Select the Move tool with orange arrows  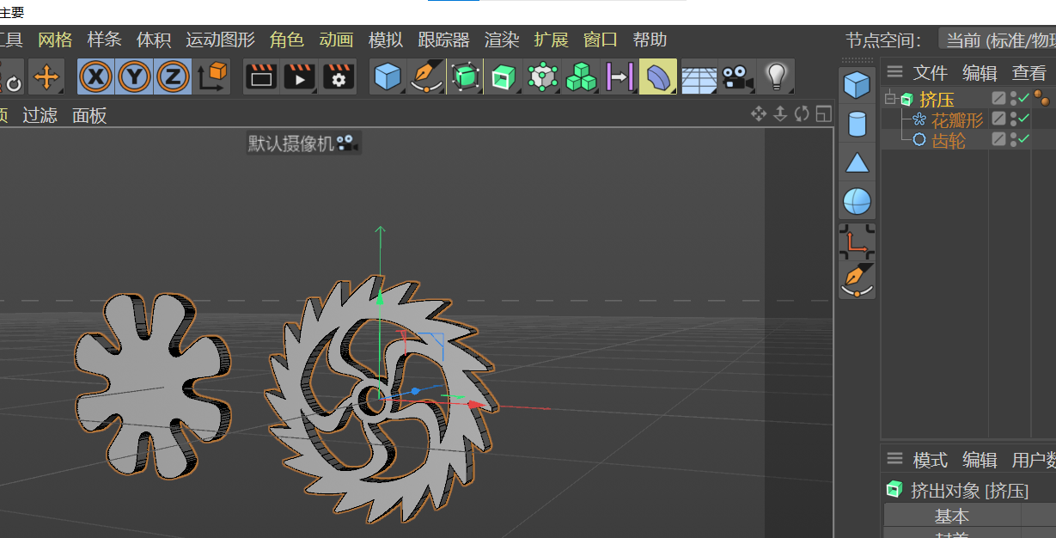tap(46, 77)
